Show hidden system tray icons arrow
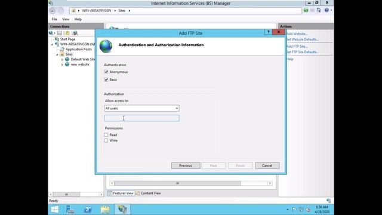 tap(288, 210)
